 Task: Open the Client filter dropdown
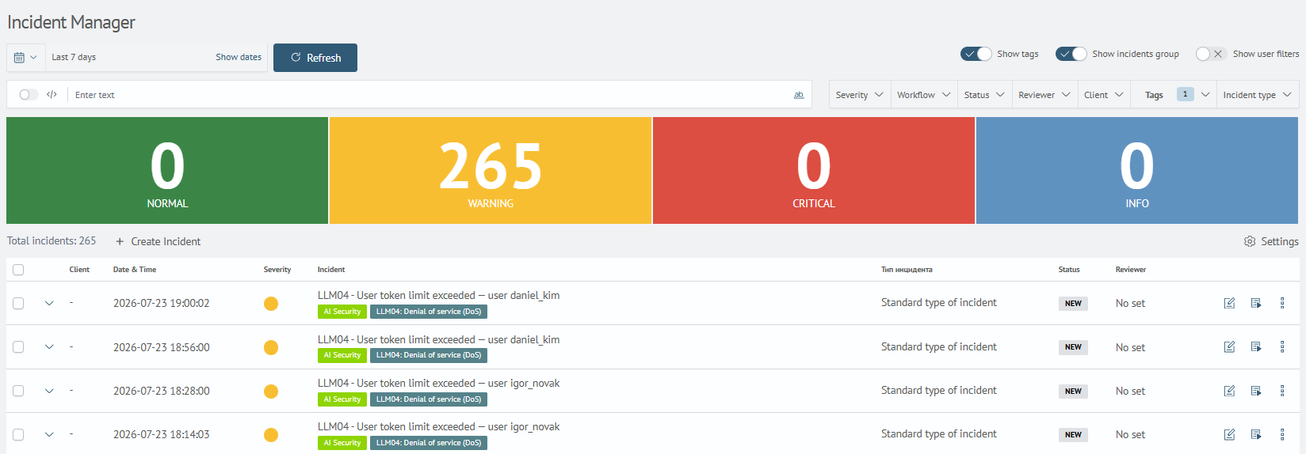pos(1104,95)
